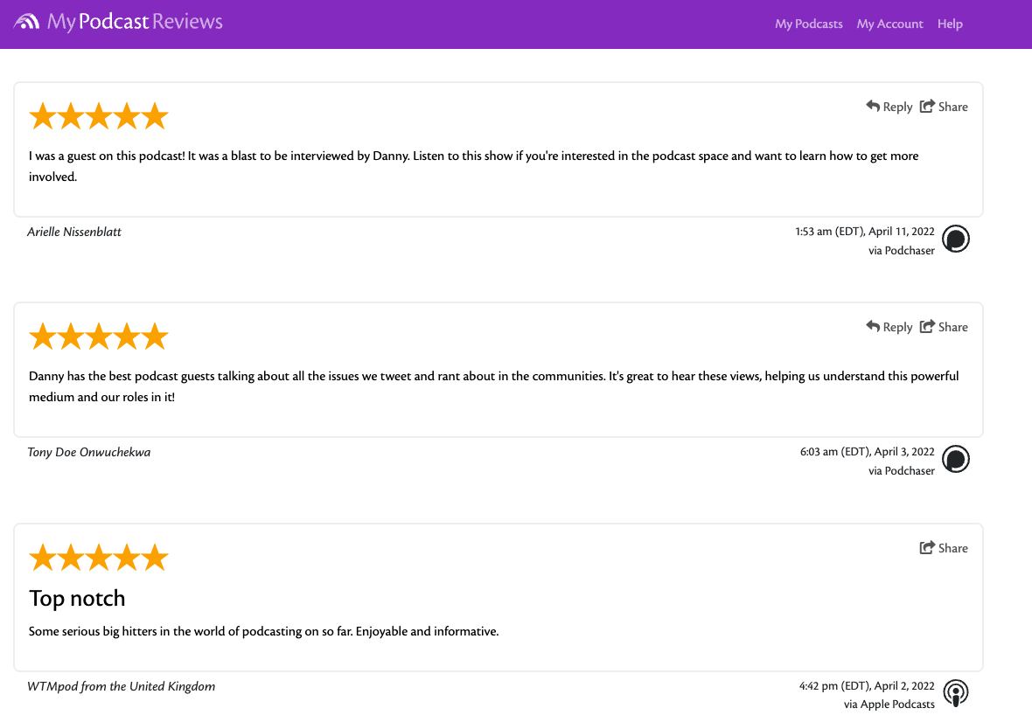Open the My Account page

pos(889,24)
